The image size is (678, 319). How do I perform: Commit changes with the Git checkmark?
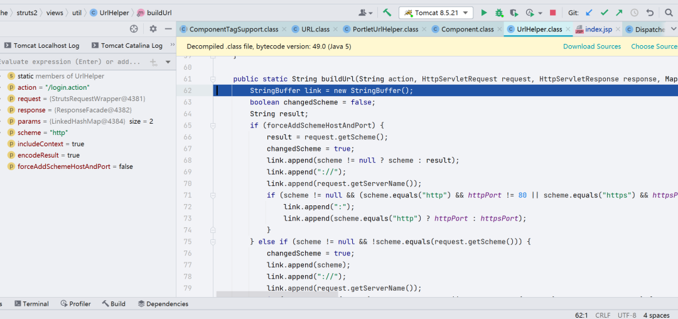click(604, 13)
